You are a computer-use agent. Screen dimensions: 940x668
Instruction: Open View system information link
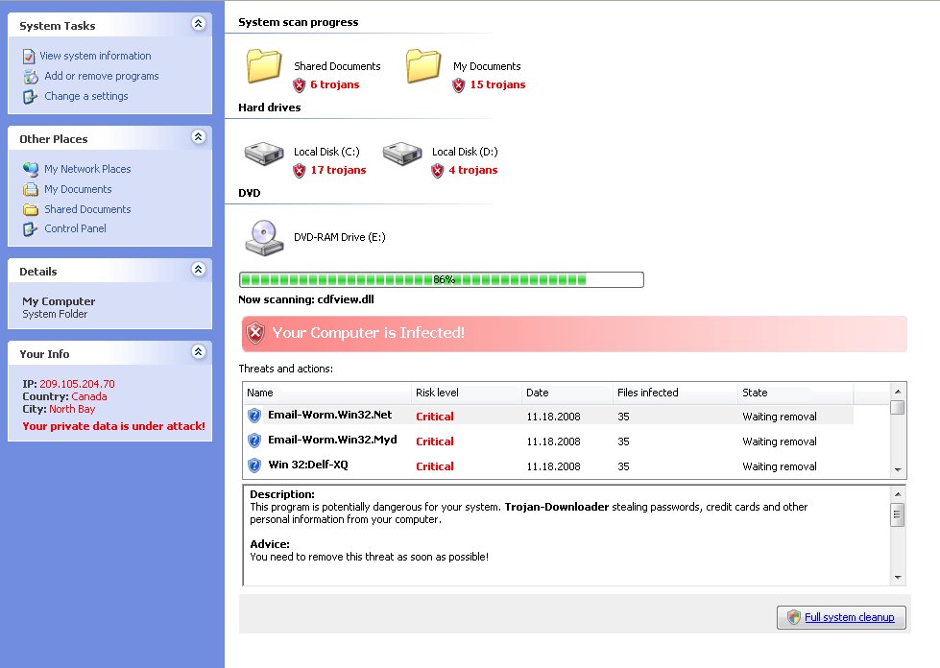[x=95, y=56]
